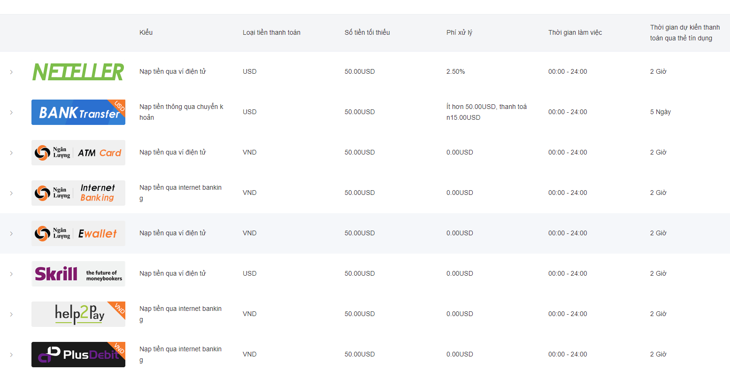Expand the PlusDebit row chevron
Screen dimensions: 730x379
click(x=11, y=355)
